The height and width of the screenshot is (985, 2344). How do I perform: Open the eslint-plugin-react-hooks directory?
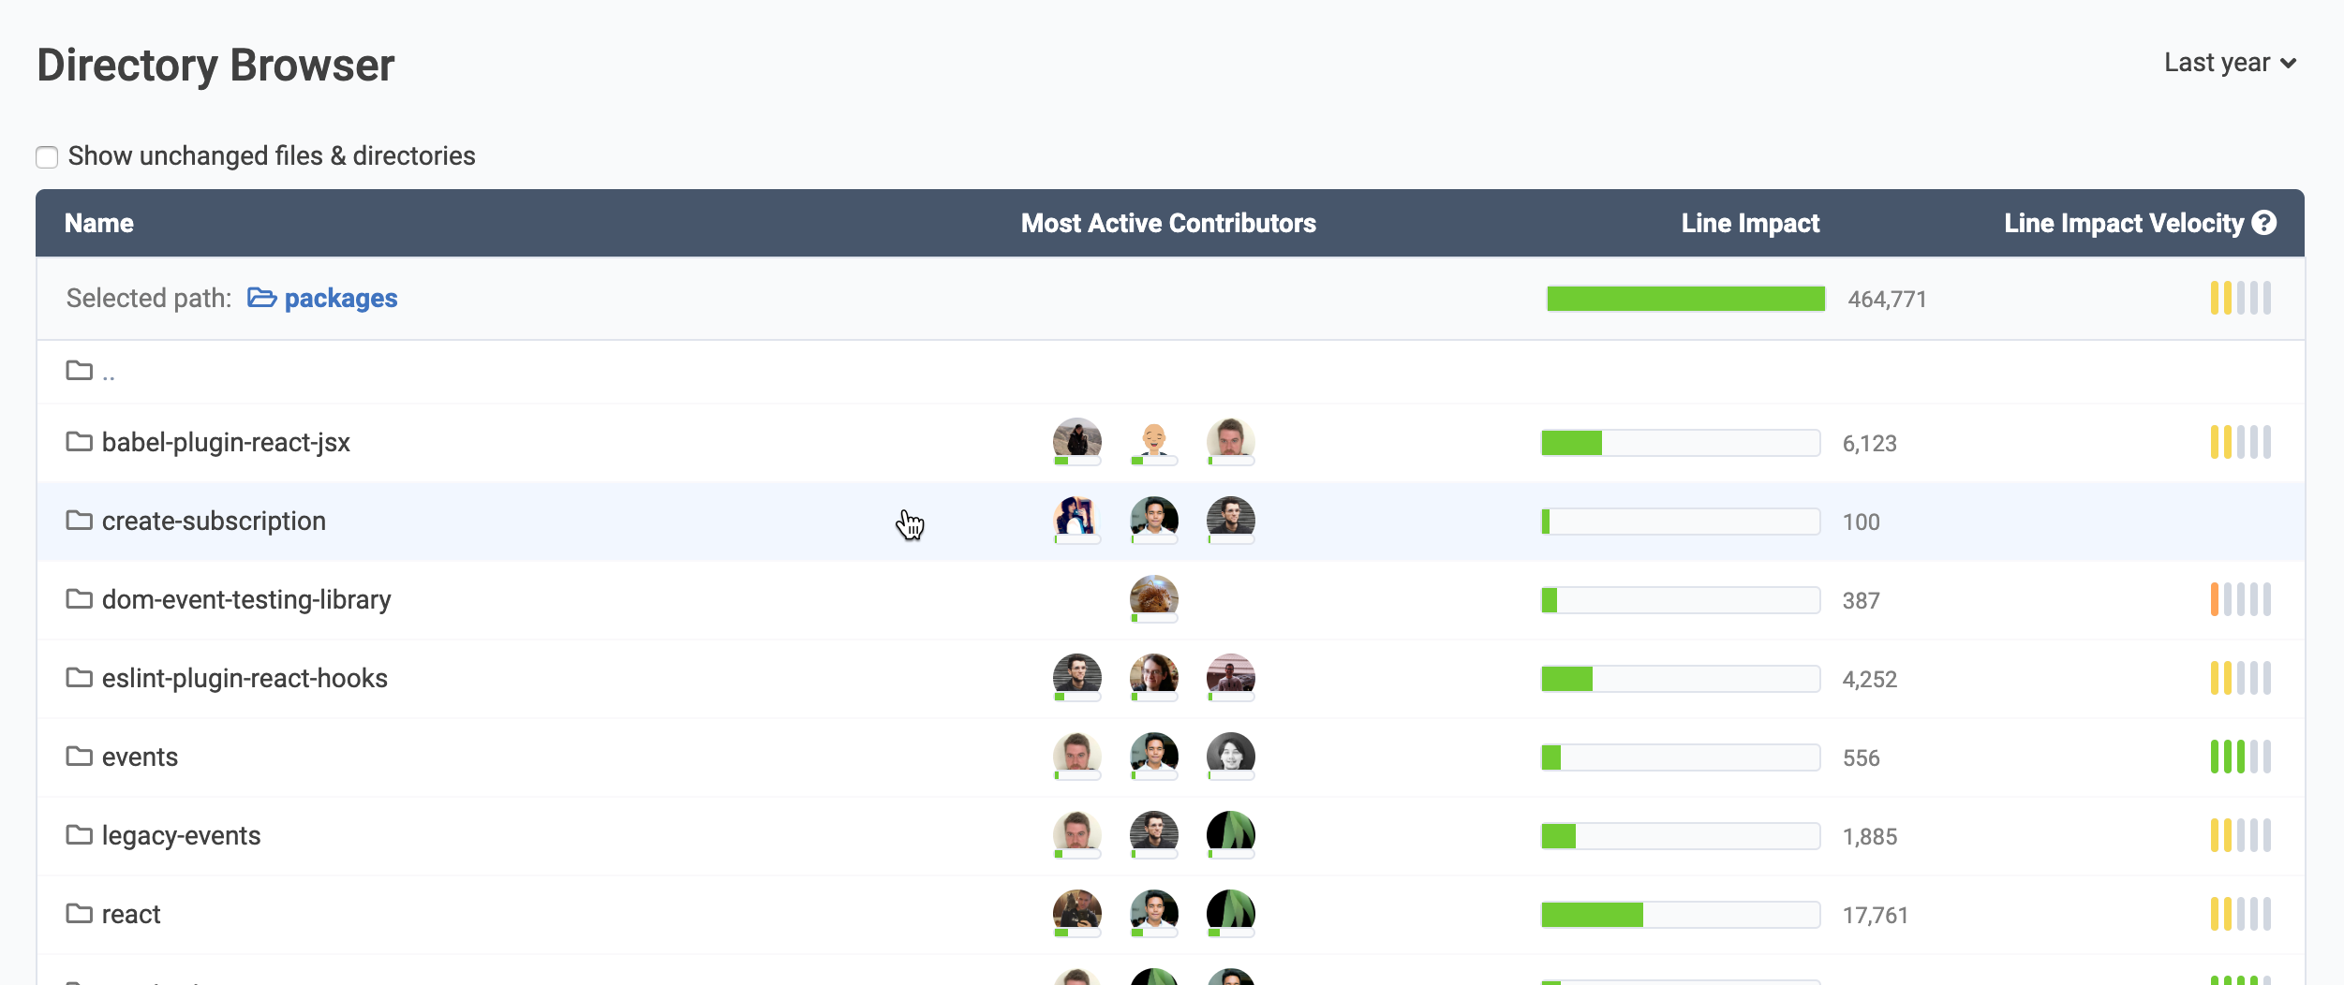tap(245, 678)
